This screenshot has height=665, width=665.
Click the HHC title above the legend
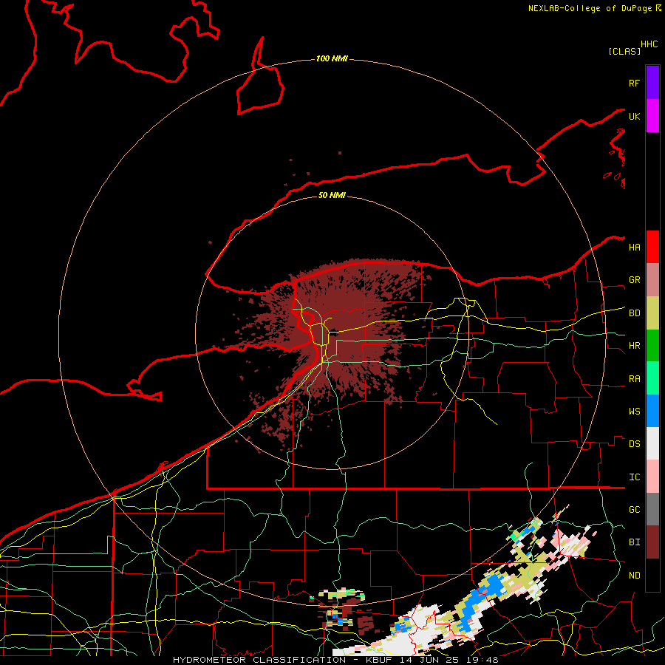[x=649, y=44]
